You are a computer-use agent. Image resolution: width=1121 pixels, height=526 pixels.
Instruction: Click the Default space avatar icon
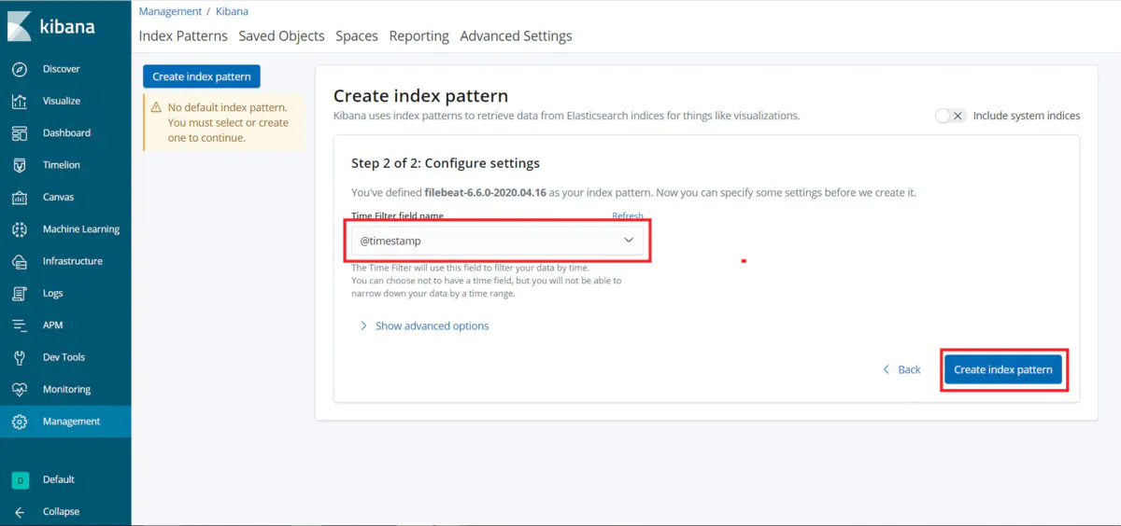[x=20, y=479]
